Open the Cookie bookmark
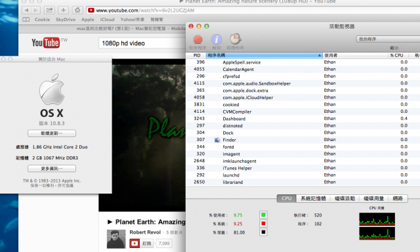420x252 pixels. point(42,20)
